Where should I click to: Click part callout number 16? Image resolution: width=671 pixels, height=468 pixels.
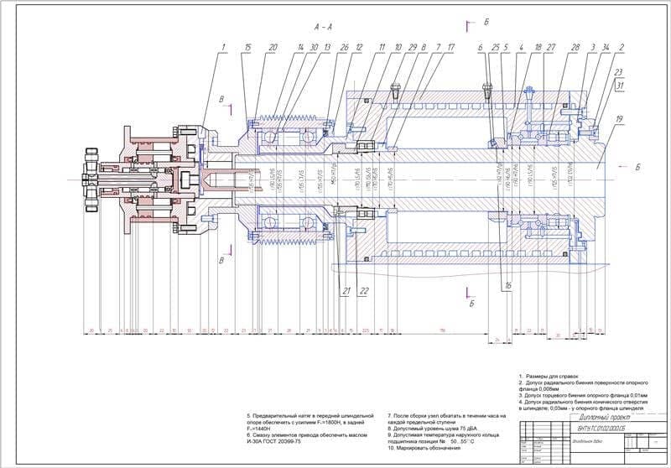(507, 286)
